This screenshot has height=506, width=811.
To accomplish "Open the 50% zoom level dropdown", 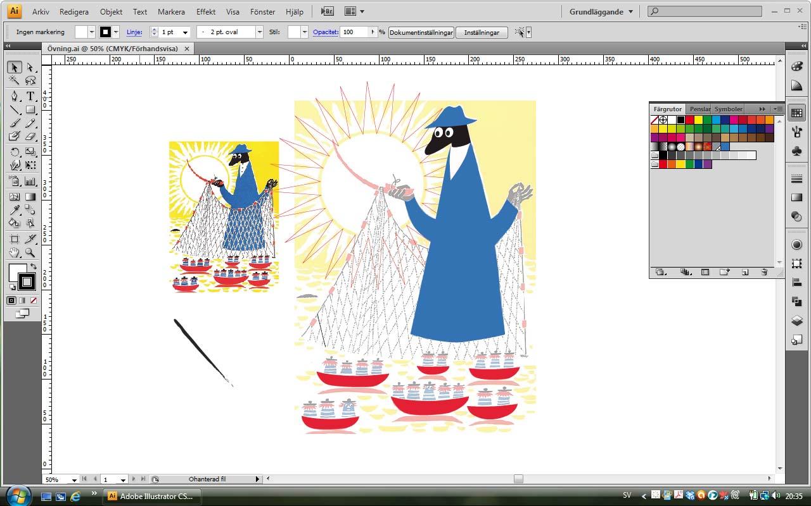I will click(75, 479).
